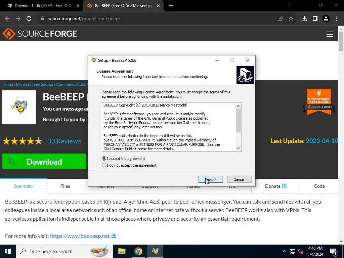
Task: Click the star rating display
Action: pos(23,141)
